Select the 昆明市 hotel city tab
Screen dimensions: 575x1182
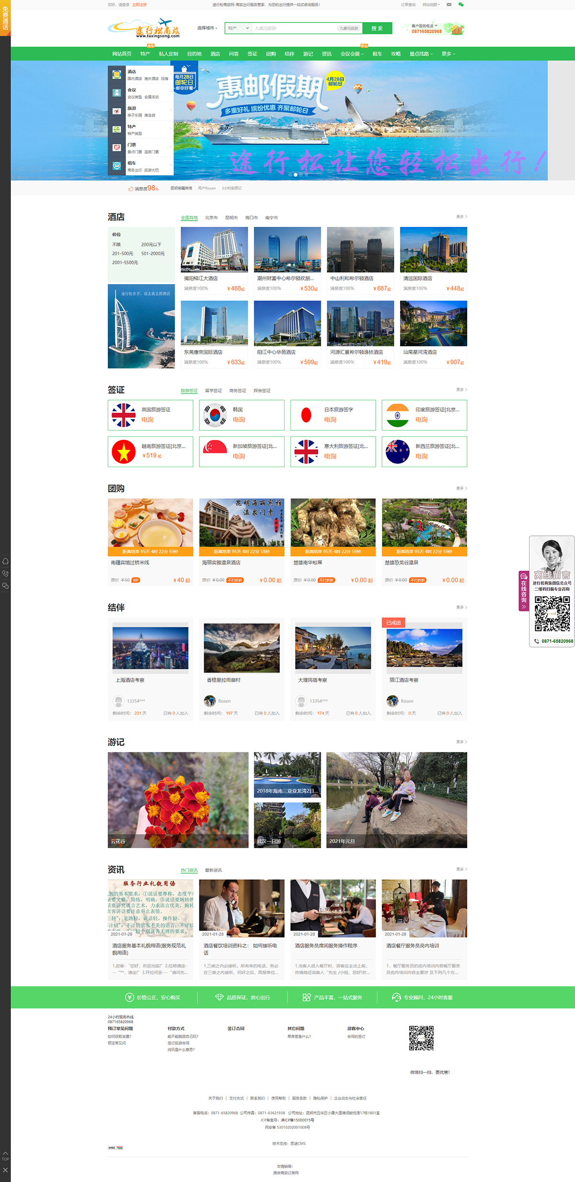(x=231, y=218)
